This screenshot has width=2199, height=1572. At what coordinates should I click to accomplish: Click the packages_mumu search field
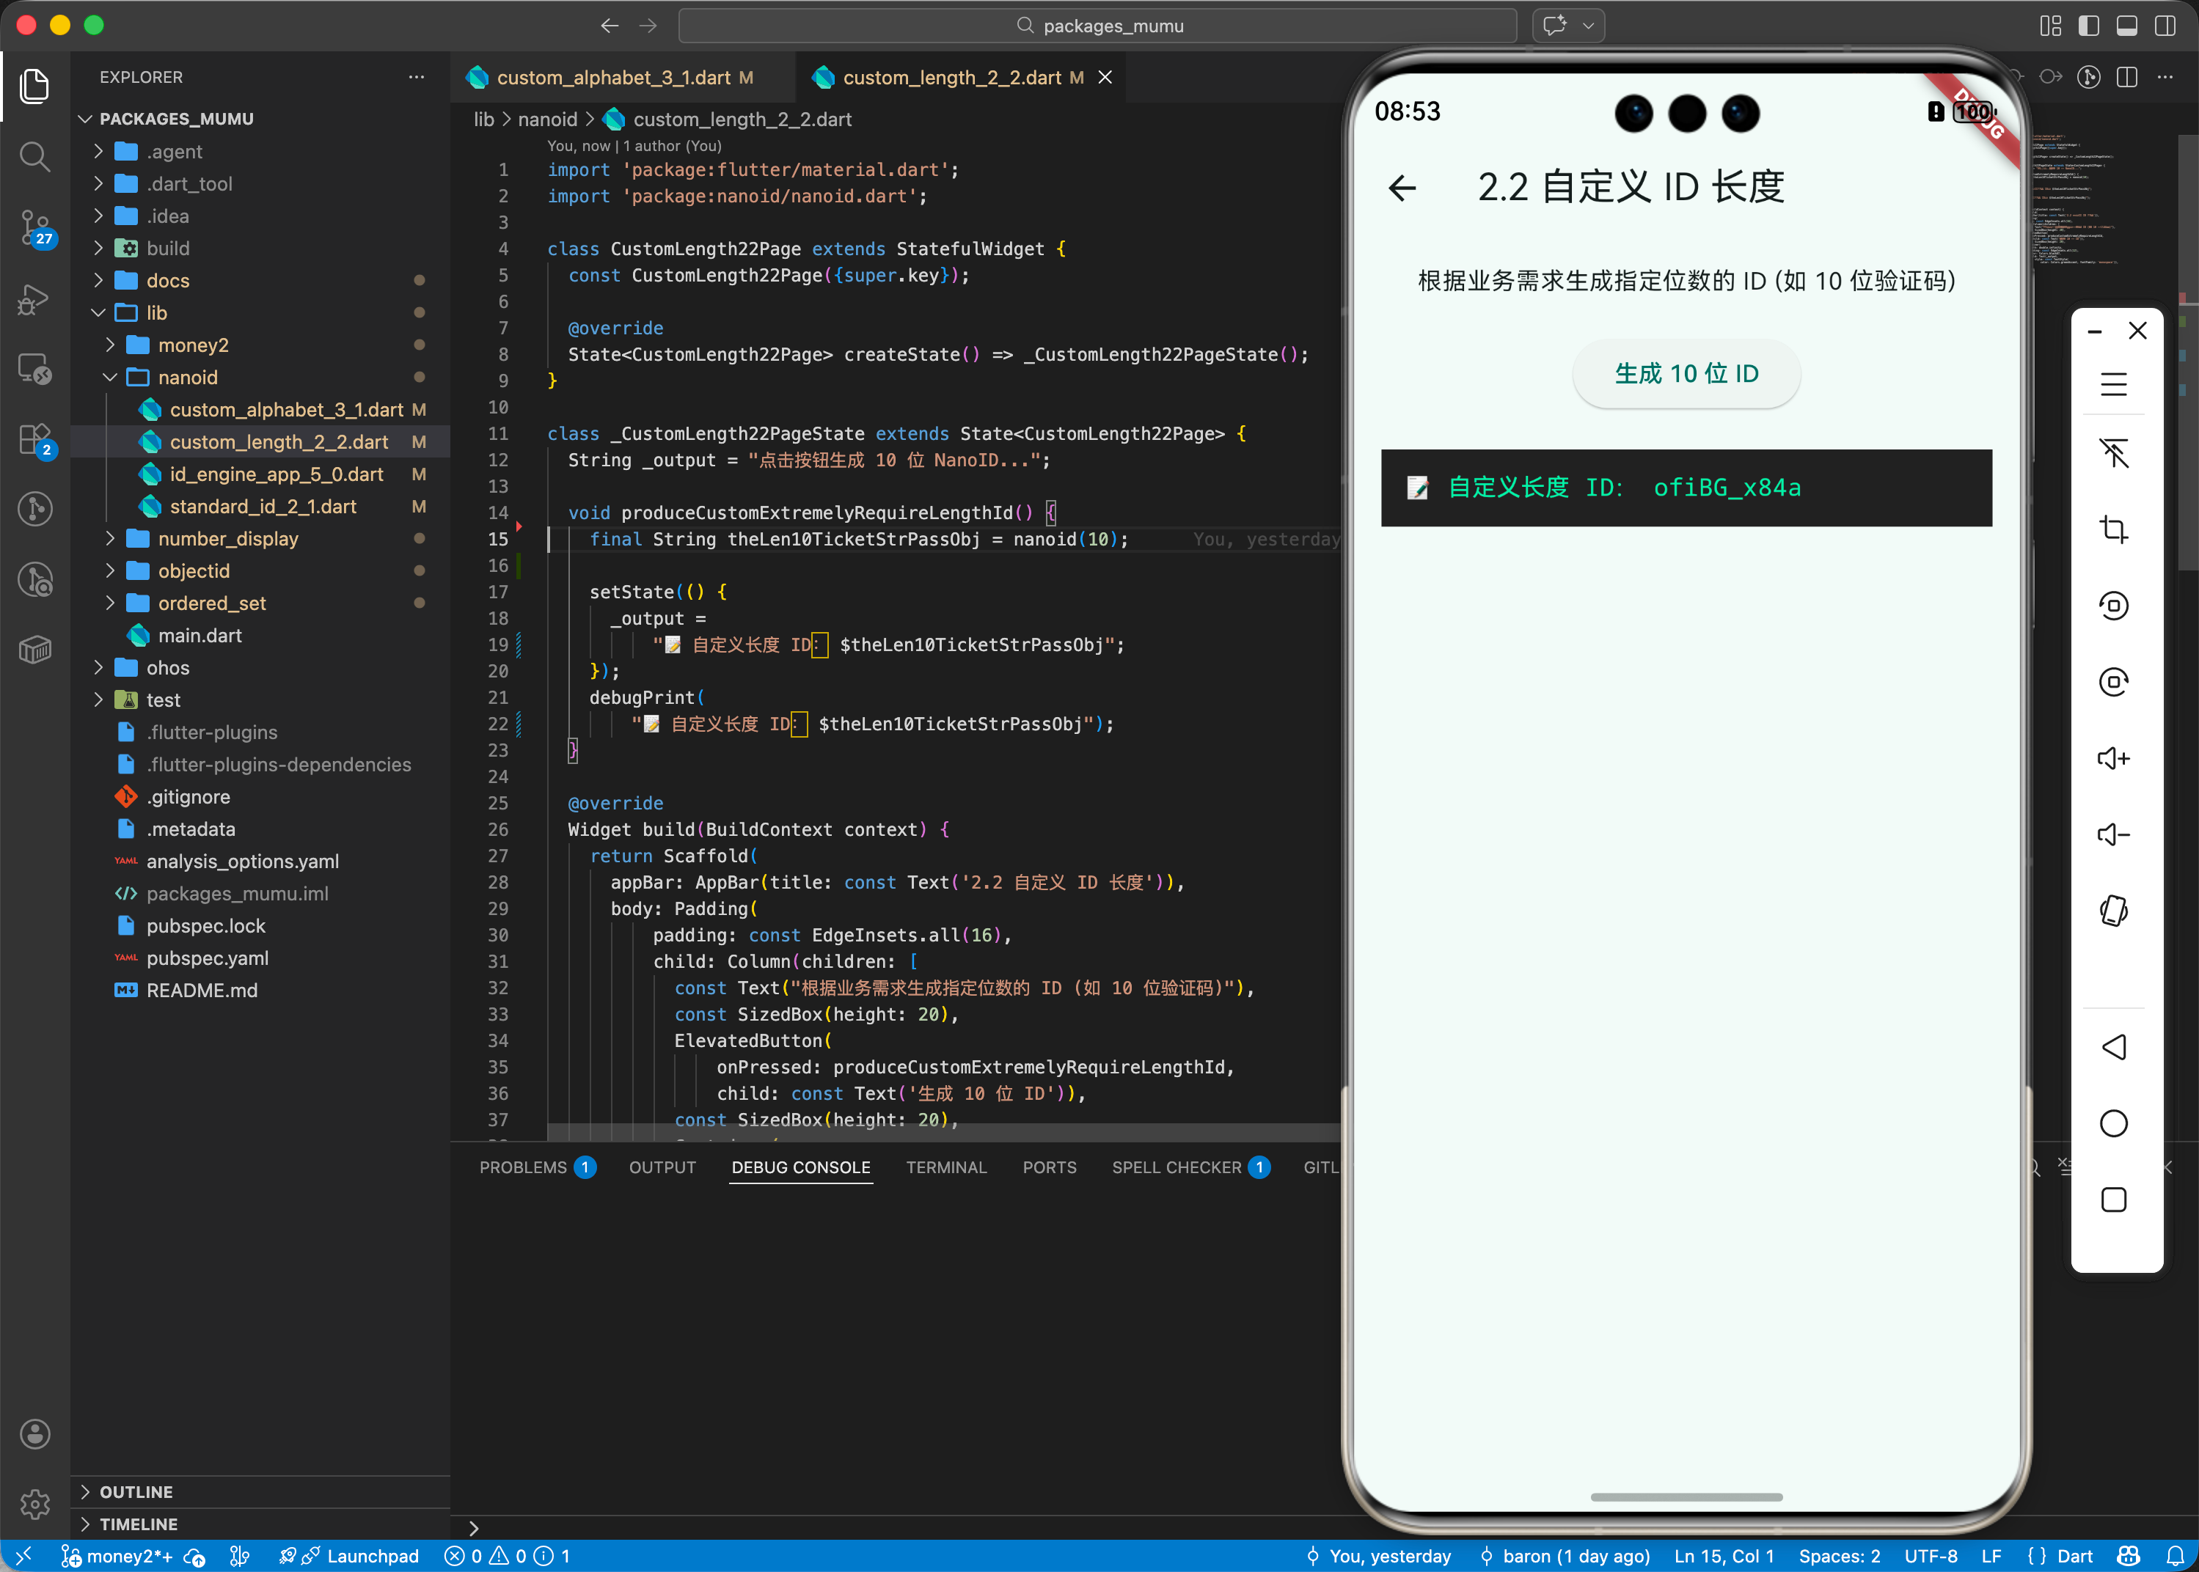coord(1097,26)
